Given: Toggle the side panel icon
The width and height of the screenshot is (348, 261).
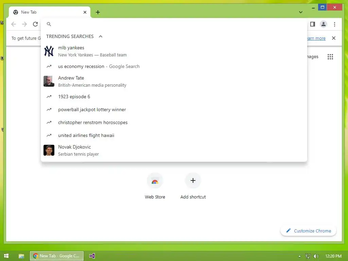Looking at the screenshot, I should coord(313,24).
